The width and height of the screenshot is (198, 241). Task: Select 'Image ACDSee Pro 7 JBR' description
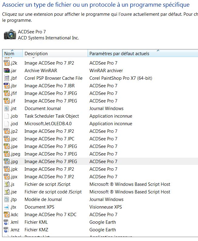coord(49,86)
